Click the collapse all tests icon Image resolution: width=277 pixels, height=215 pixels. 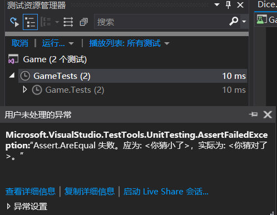83,22
